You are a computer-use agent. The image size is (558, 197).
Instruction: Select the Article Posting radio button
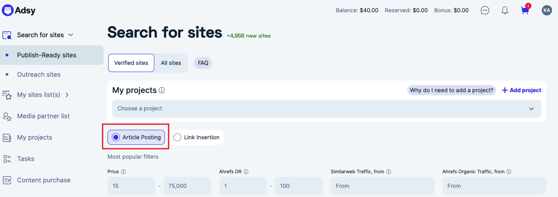click(116, 137)
